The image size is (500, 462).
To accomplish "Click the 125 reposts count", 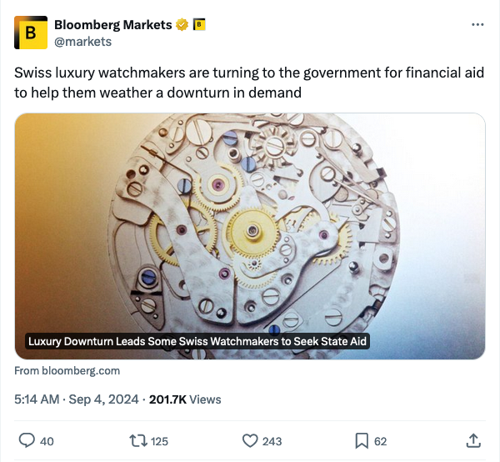I will point(157,441).
